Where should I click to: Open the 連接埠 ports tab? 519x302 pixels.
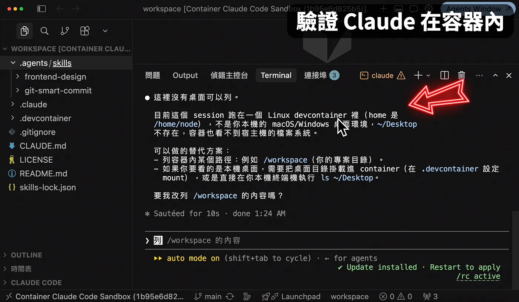pyautogui.click(x=321, y=75)
